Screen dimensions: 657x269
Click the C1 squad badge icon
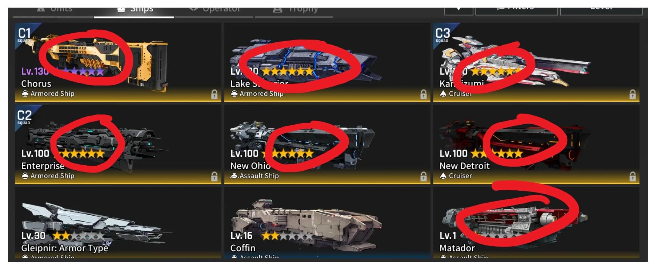pos(25,35)
